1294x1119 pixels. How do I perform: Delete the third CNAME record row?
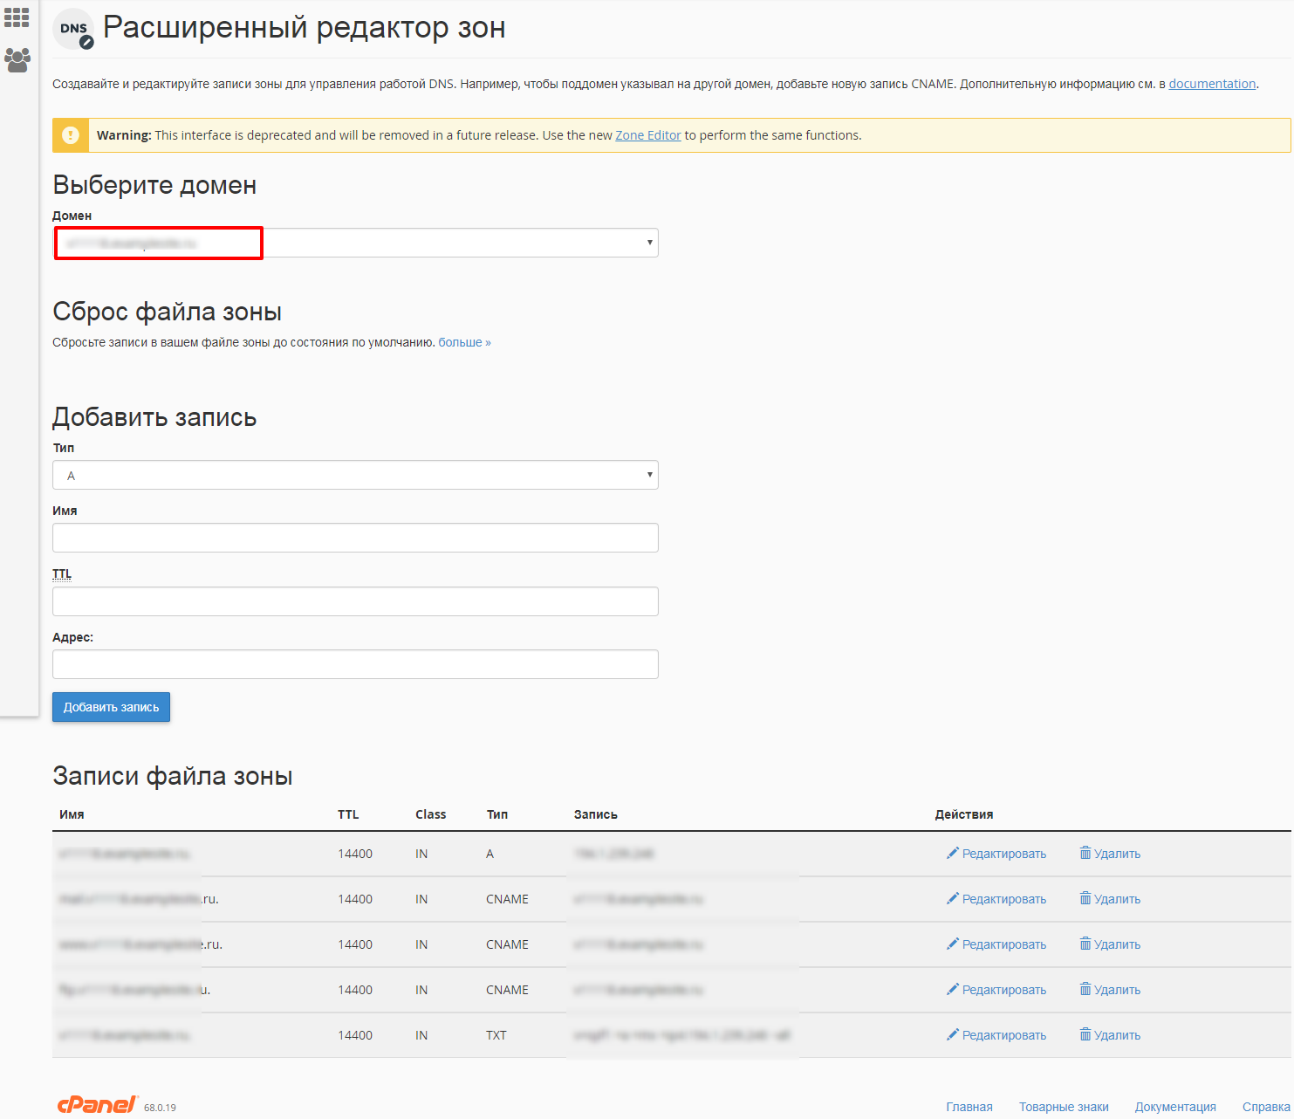(x=1110, y=990)
